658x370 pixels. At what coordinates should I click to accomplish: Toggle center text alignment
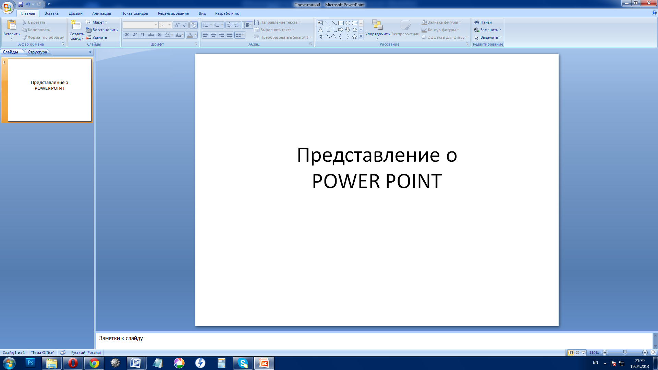point(214,35)
